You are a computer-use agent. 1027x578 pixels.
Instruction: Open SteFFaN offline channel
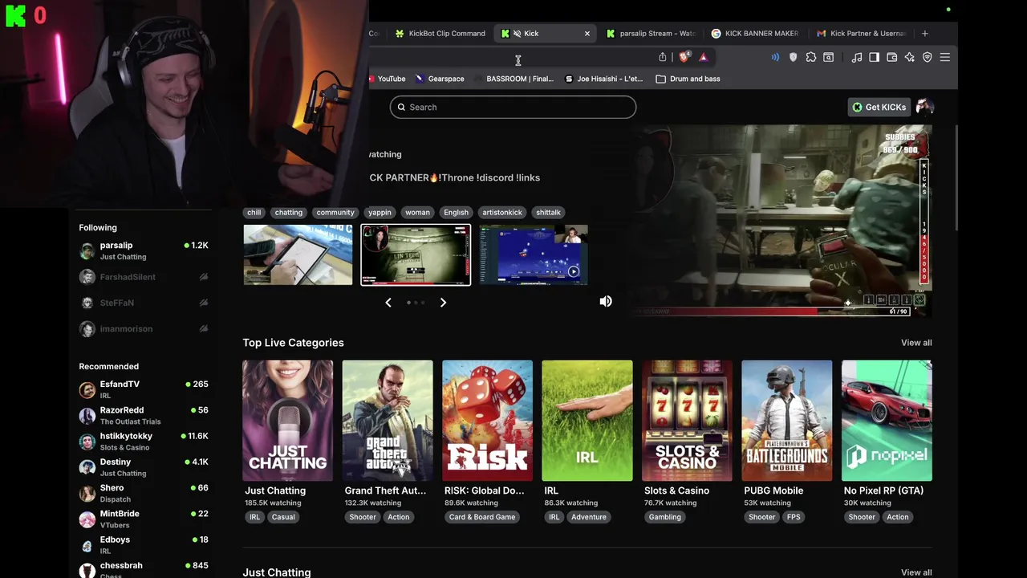click(144, 303)
